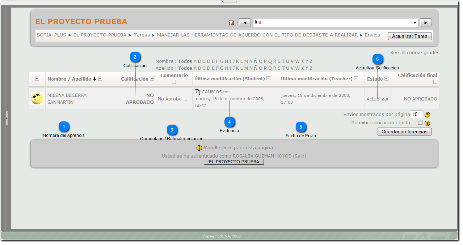Click Guardar preferencias button
Image resolution: width=463 pixels, height=245 pixels.
(x=404, y=132)
